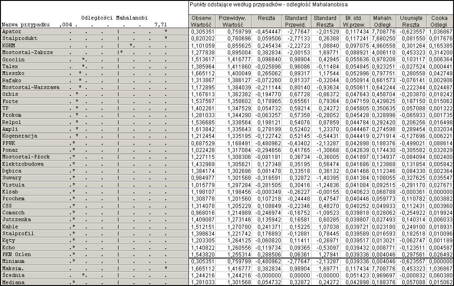Viewport: 454px width, 286px height.
Task: Select the 'Mediana' summary row label
Action: coord(13,282)
